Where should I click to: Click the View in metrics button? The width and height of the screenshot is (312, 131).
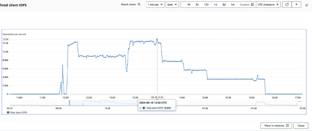point(276,126)
